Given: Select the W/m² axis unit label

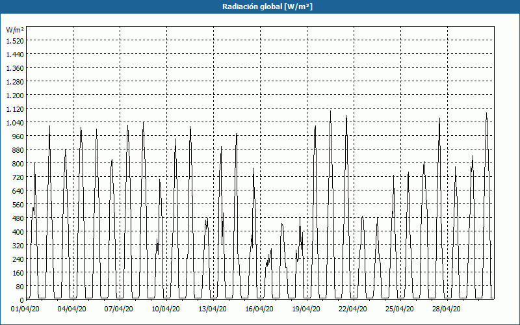Looking at the screenshot, I should [x=15, y=30].
